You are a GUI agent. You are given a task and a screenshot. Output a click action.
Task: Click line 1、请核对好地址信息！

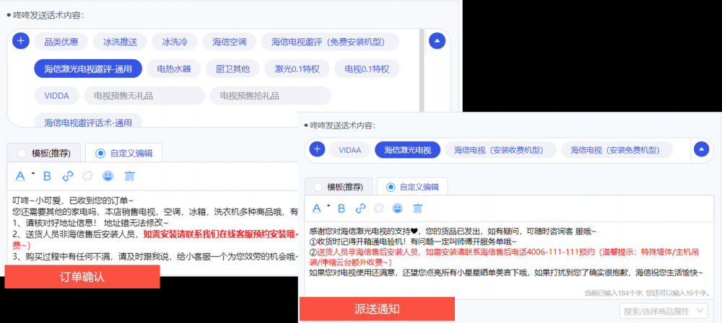(x=90, y=222)
